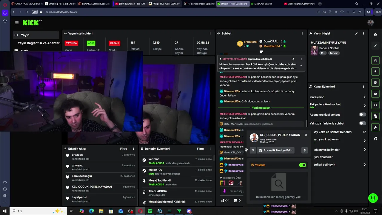Open the Kick hamburger menu
Image resolution: width=382 pixels, height=215 pixels.
coord(17,23)
